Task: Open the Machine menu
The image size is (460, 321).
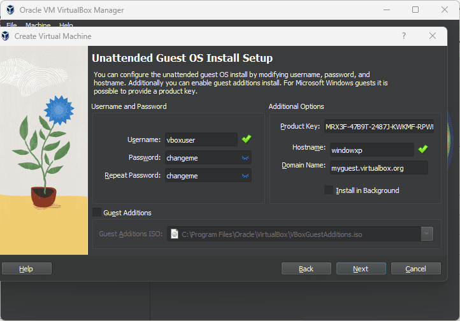Action: [38, 25]
